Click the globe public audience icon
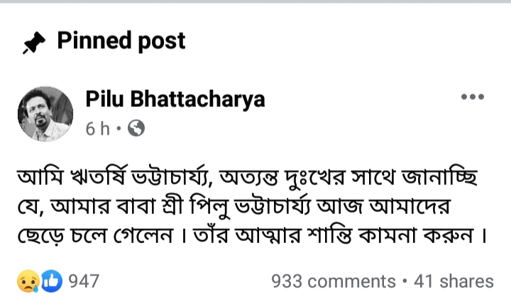Screen dimensions: 511x306 [x=136, y=129]
